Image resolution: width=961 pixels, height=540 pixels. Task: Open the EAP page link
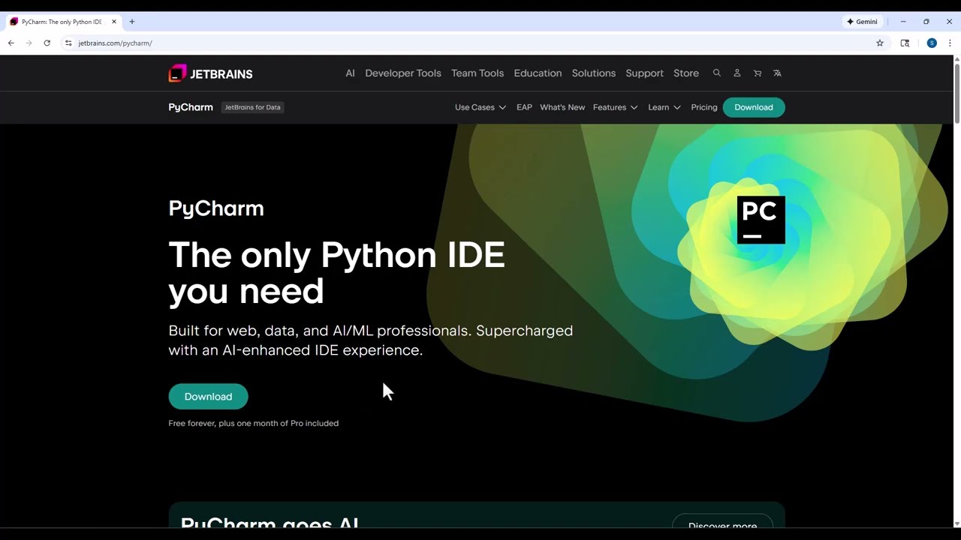click(524, 107)
